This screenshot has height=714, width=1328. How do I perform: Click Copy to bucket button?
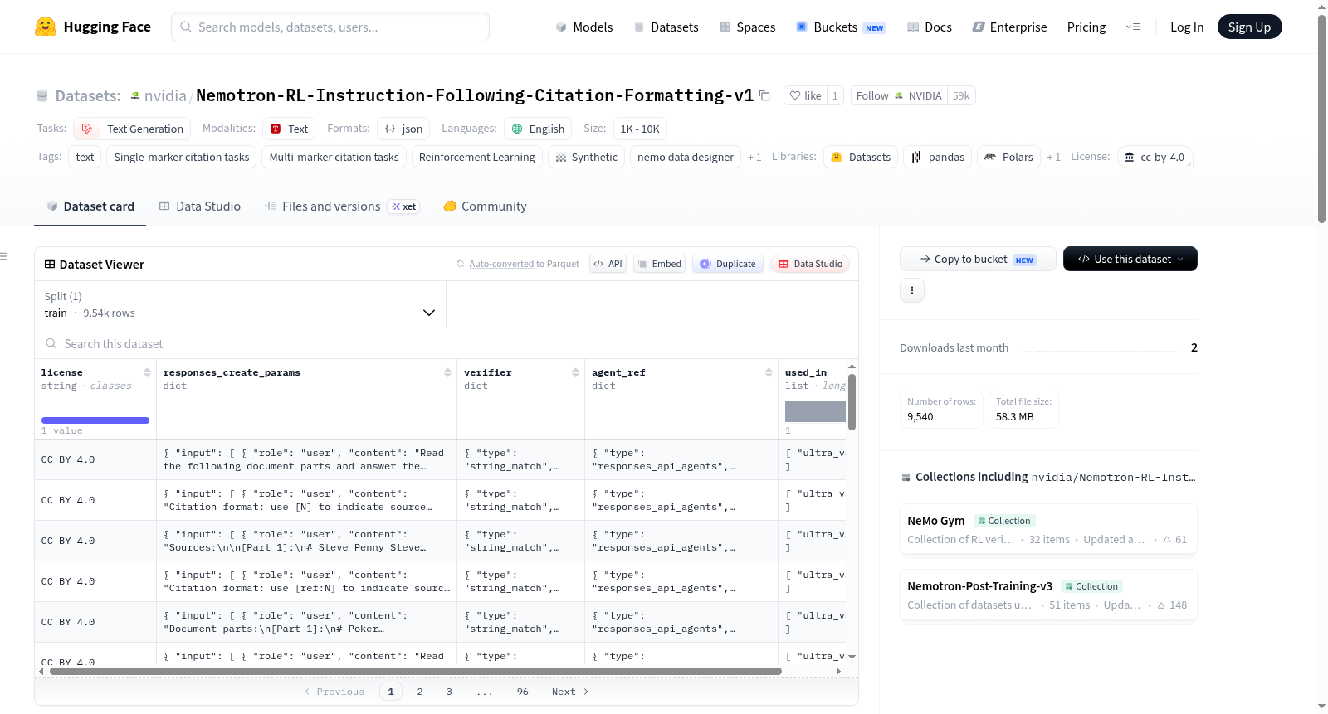978,259
